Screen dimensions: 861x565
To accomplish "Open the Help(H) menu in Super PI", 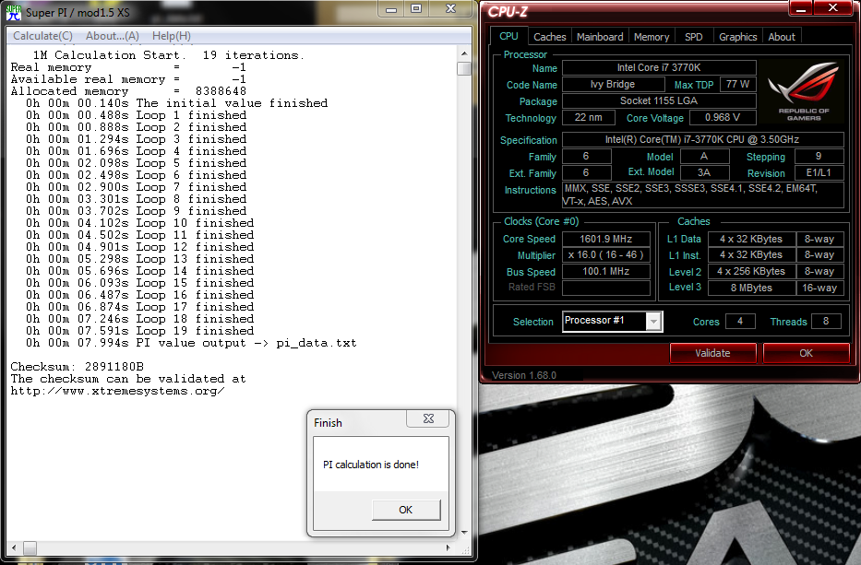I will click(172, 36).
